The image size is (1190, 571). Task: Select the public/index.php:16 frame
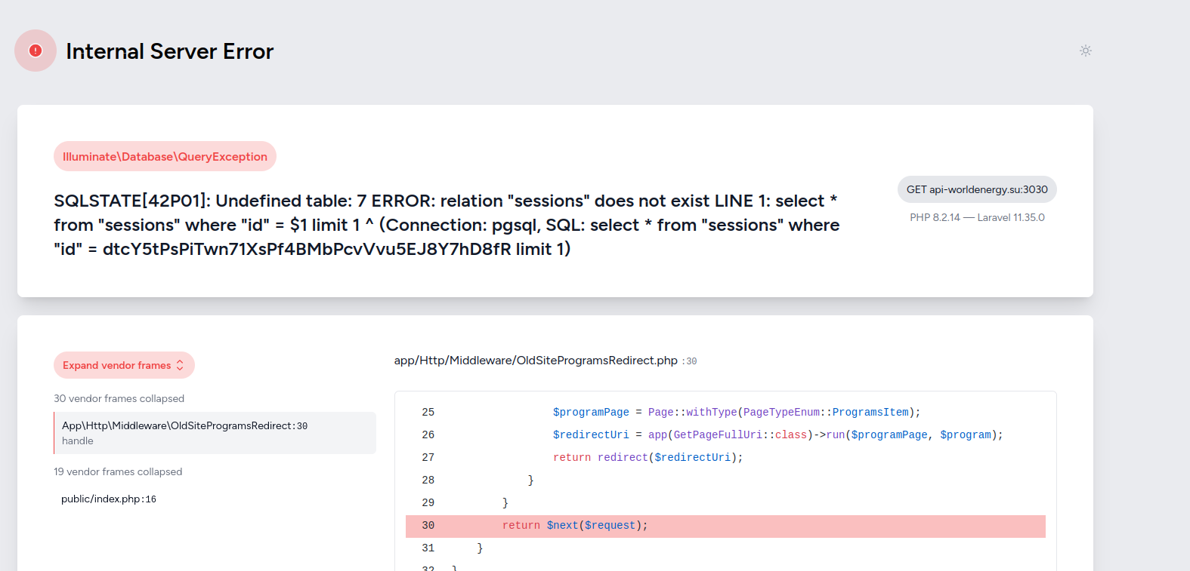109,499
